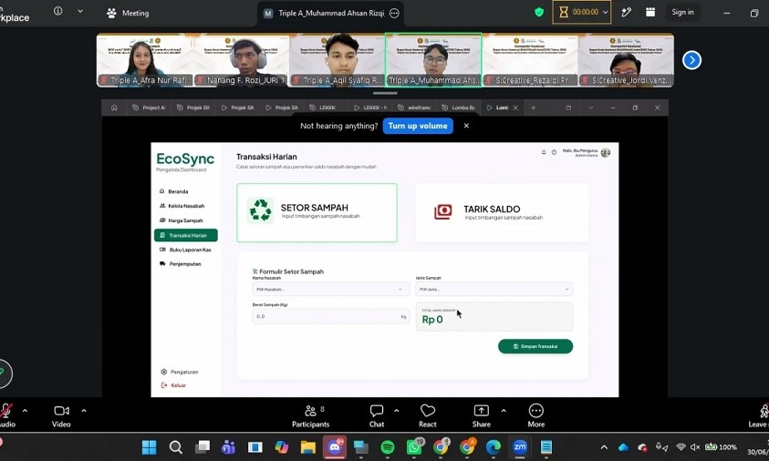The image size is (769, 461).
Task: Select Jordi Venz video thumbnail
Action: [626, 60]
